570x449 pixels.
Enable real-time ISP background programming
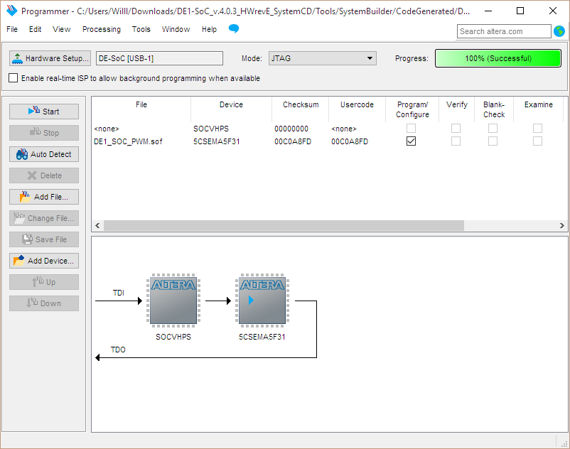tap(13, 78)
